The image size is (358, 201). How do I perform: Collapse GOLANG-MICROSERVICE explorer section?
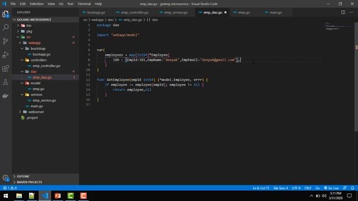tap(45, 20)
